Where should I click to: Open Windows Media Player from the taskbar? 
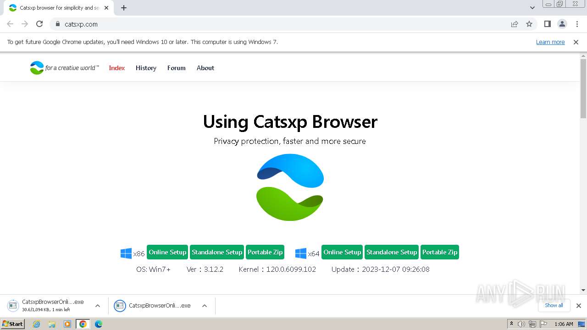click(67, 324)
